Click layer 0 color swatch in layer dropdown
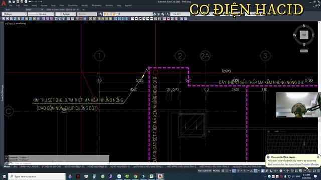This screenshot has width=321, height=180. [117, 14]
